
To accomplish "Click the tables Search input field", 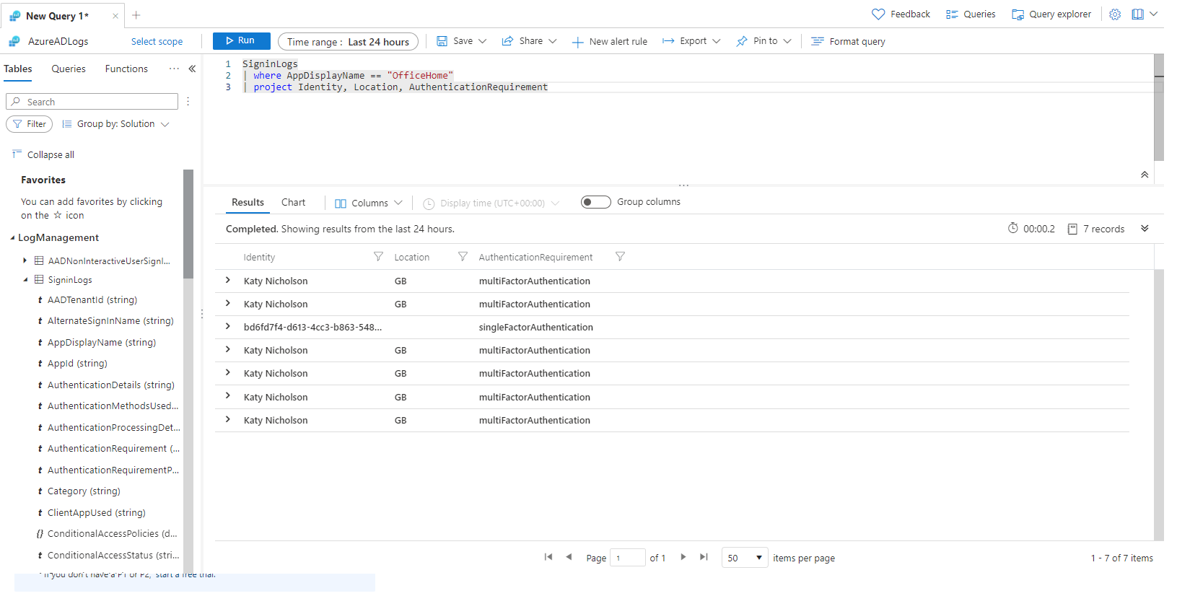I will point(92,102).
